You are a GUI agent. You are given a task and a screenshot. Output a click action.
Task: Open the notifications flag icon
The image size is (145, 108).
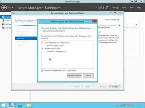pyautogui.click(x=108, y=7)
